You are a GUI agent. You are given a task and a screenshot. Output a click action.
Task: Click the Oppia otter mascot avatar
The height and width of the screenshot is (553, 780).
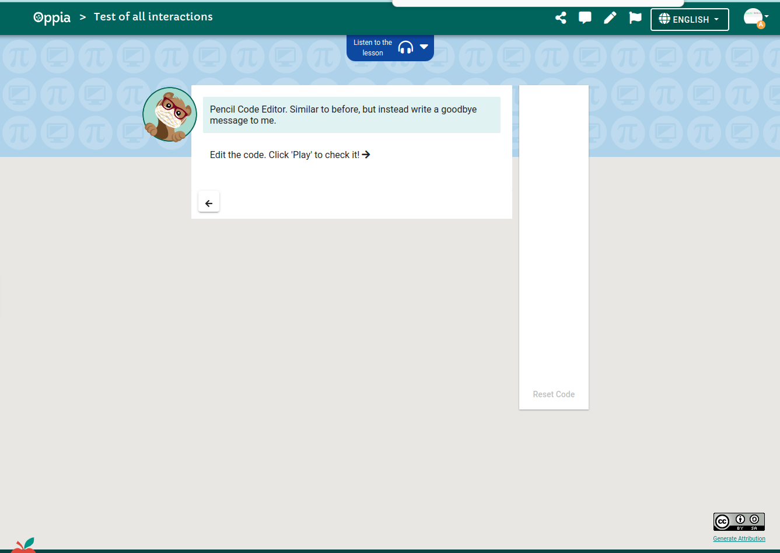click(x=170, y=114)
